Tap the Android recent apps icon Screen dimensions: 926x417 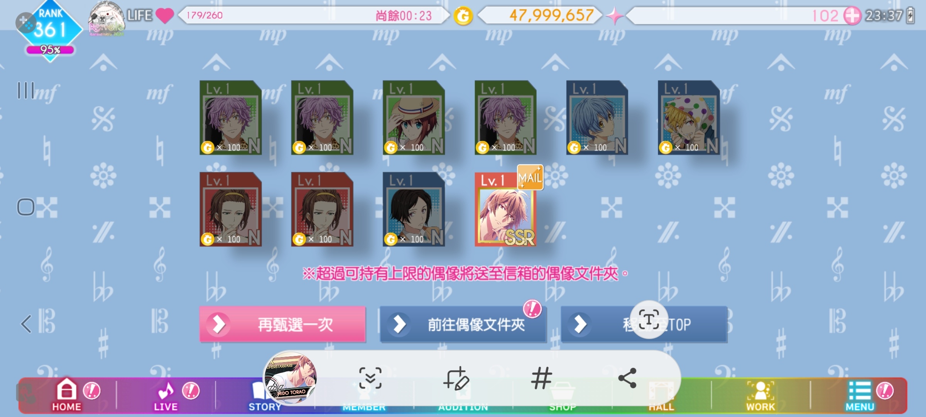[x=26, y=90]
